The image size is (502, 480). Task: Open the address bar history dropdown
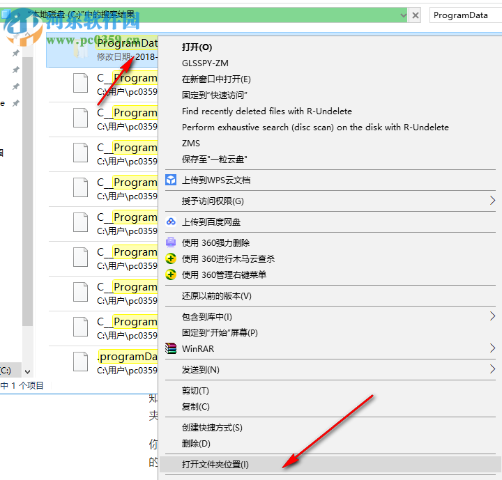coord(404,15)
